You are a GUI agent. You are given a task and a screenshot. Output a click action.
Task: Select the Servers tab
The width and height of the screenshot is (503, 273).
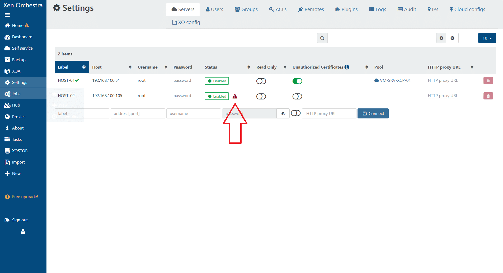pos(183,9)
